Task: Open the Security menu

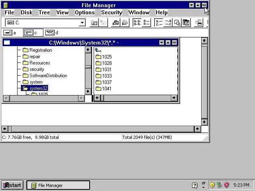Action: [x=112, y=12]
